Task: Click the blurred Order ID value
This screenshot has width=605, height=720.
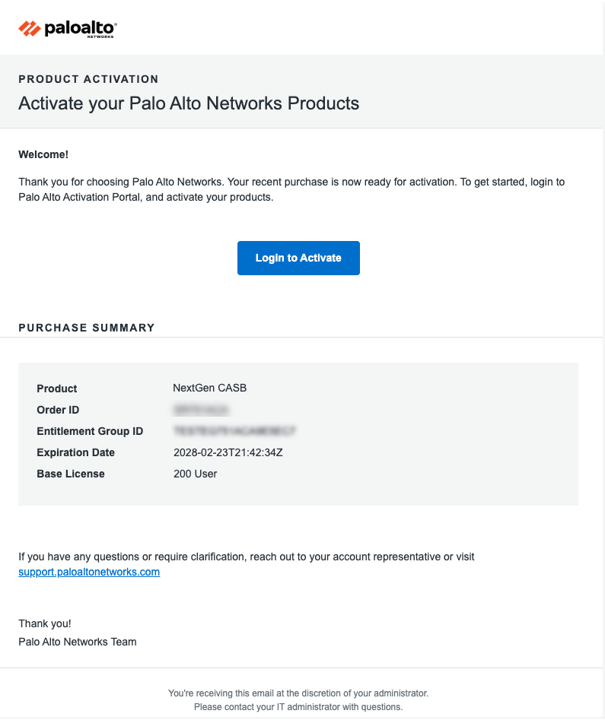Action: point(201,410)
